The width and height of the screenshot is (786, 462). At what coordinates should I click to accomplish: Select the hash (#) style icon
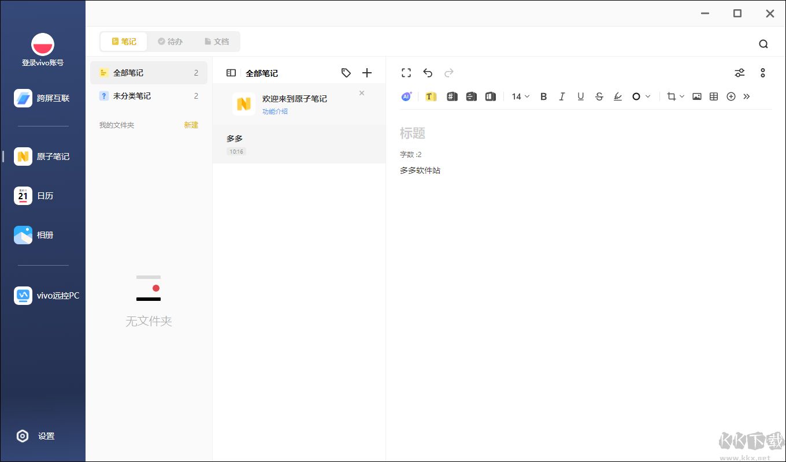452,96
